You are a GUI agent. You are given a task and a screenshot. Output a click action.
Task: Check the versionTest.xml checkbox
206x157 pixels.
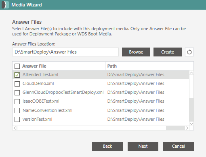point(17,119)
